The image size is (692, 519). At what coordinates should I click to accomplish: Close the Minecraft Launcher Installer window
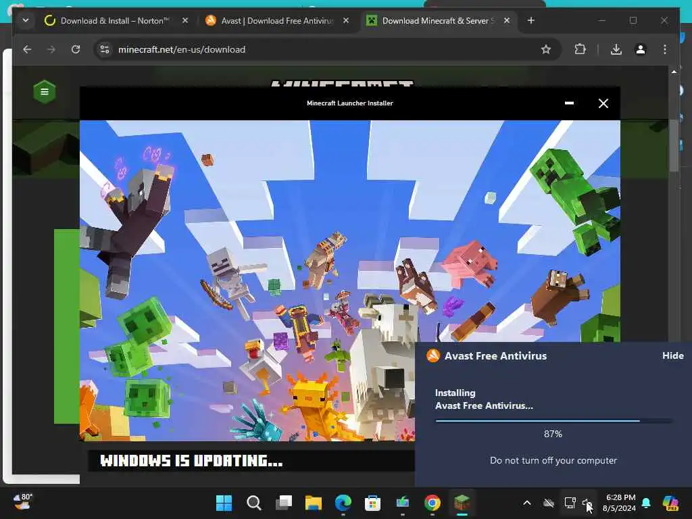[x=603, y=103]
